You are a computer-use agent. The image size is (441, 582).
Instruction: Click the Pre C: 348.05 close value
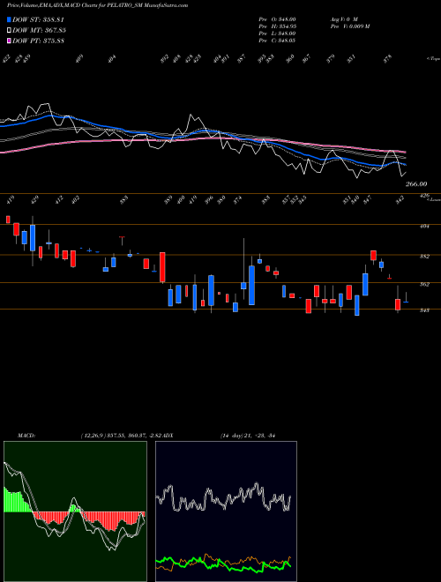click(x=277, y=41)
